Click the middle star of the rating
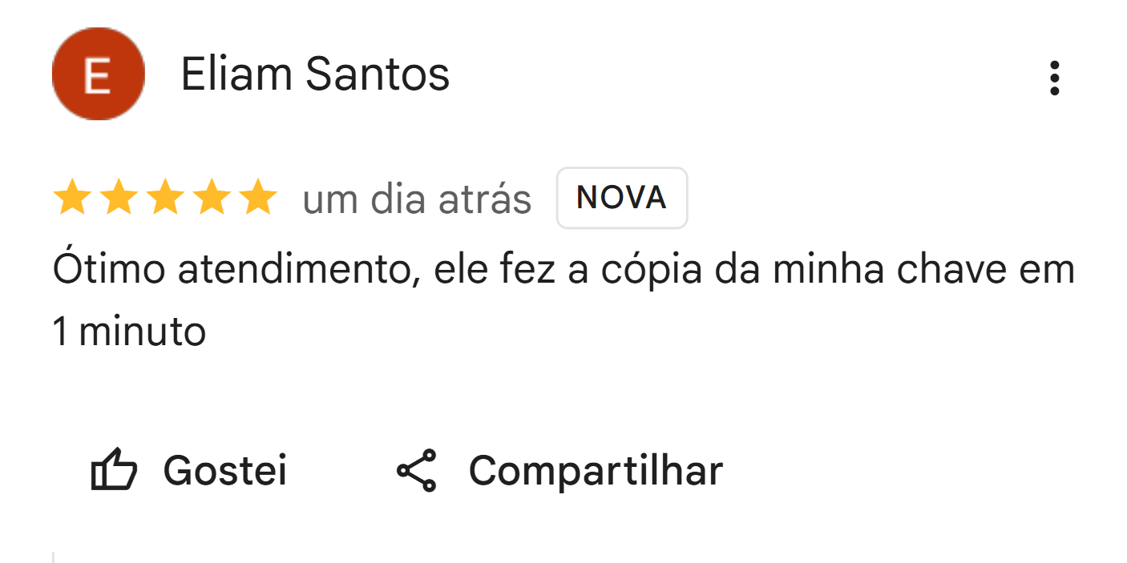The width and height of the screenshot is (1127, 563). 167,198
